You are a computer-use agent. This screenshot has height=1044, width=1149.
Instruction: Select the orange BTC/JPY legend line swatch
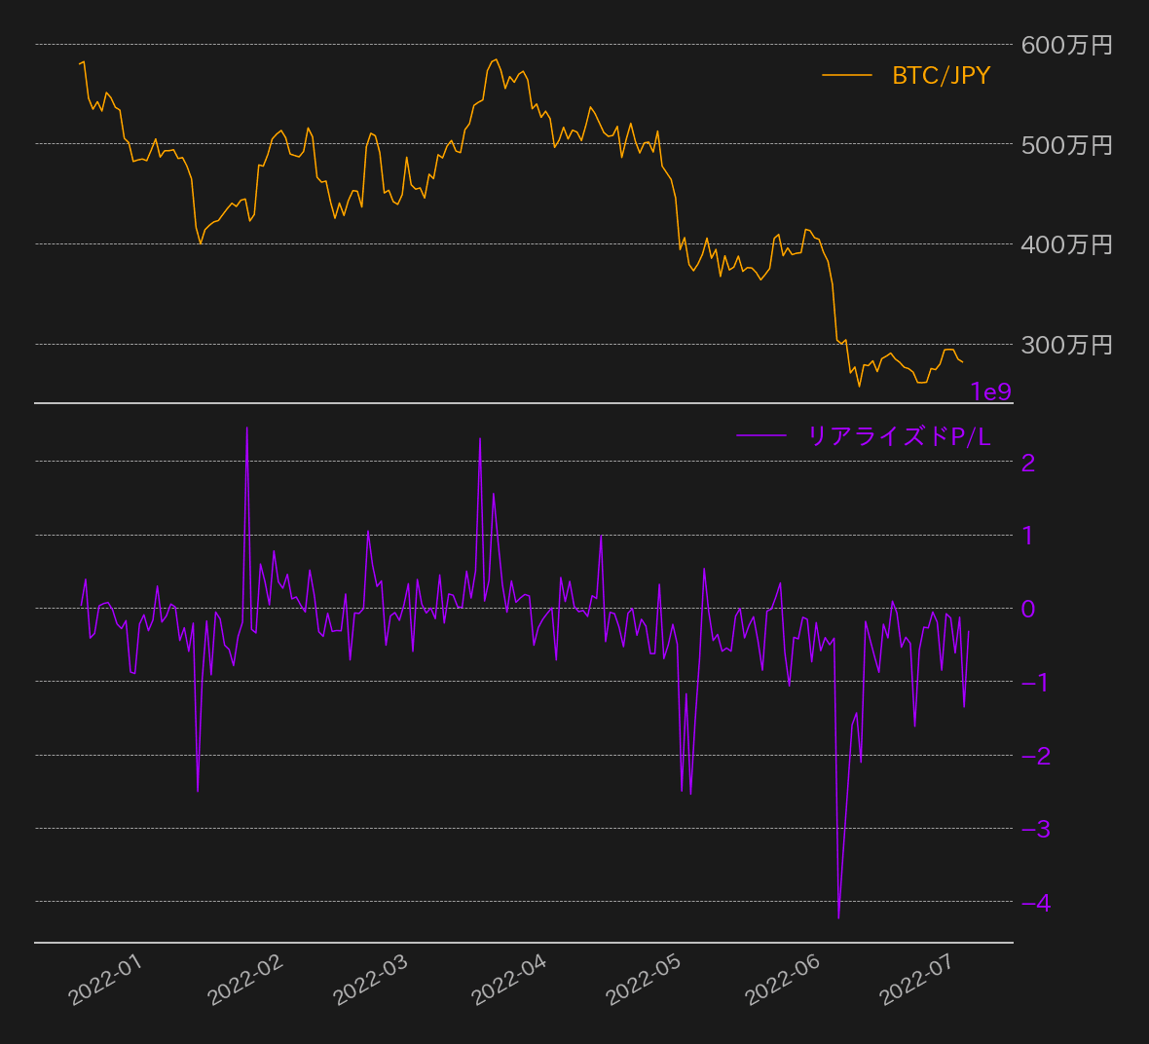pos(846,75)
